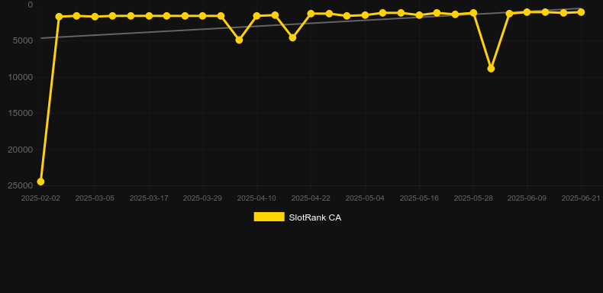Click the x-axis label 2025-06-21
The width and height of the screenshot is (603, 293).
581,198
